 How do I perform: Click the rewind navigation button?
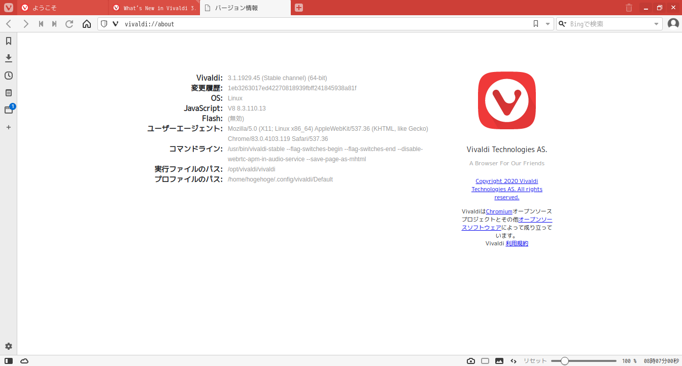(41, 24)
